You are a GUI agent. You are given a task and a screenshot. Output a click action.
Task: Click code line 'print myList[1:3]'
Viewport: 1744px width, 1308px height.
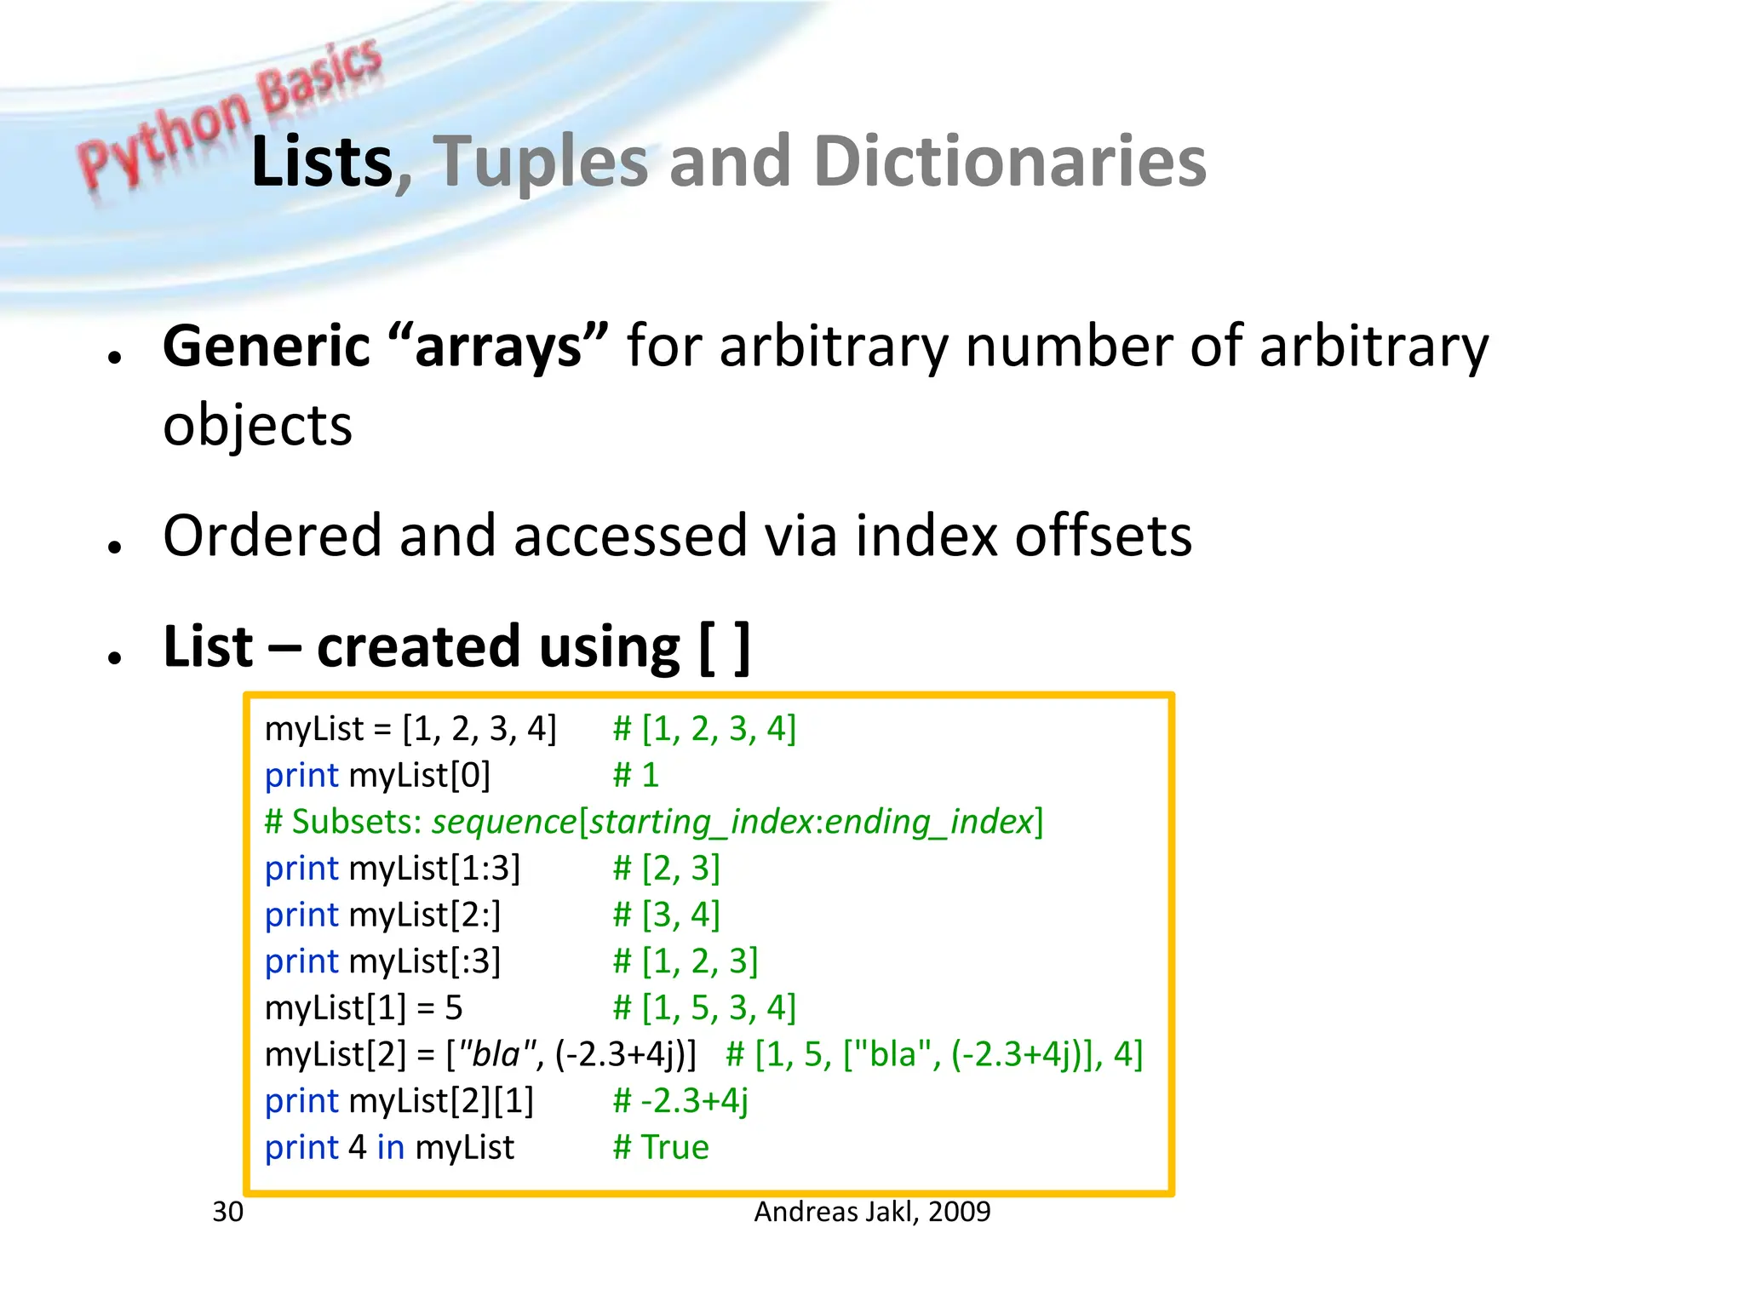tap(392, 869)
